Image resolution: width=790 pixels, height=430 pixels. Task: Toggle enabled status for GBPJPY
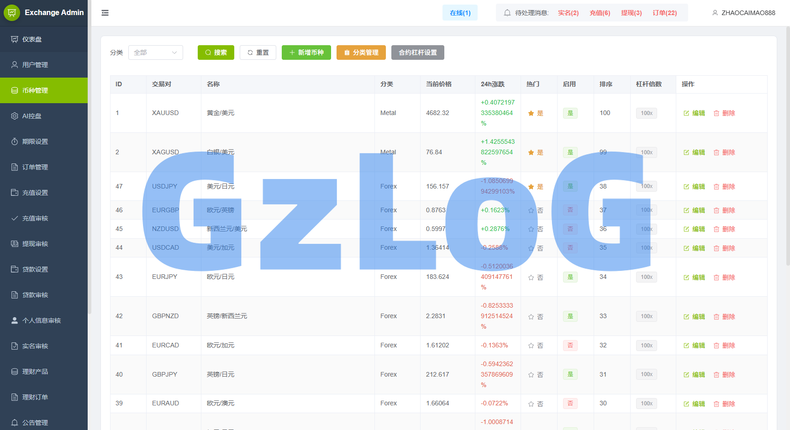point(570,374)
